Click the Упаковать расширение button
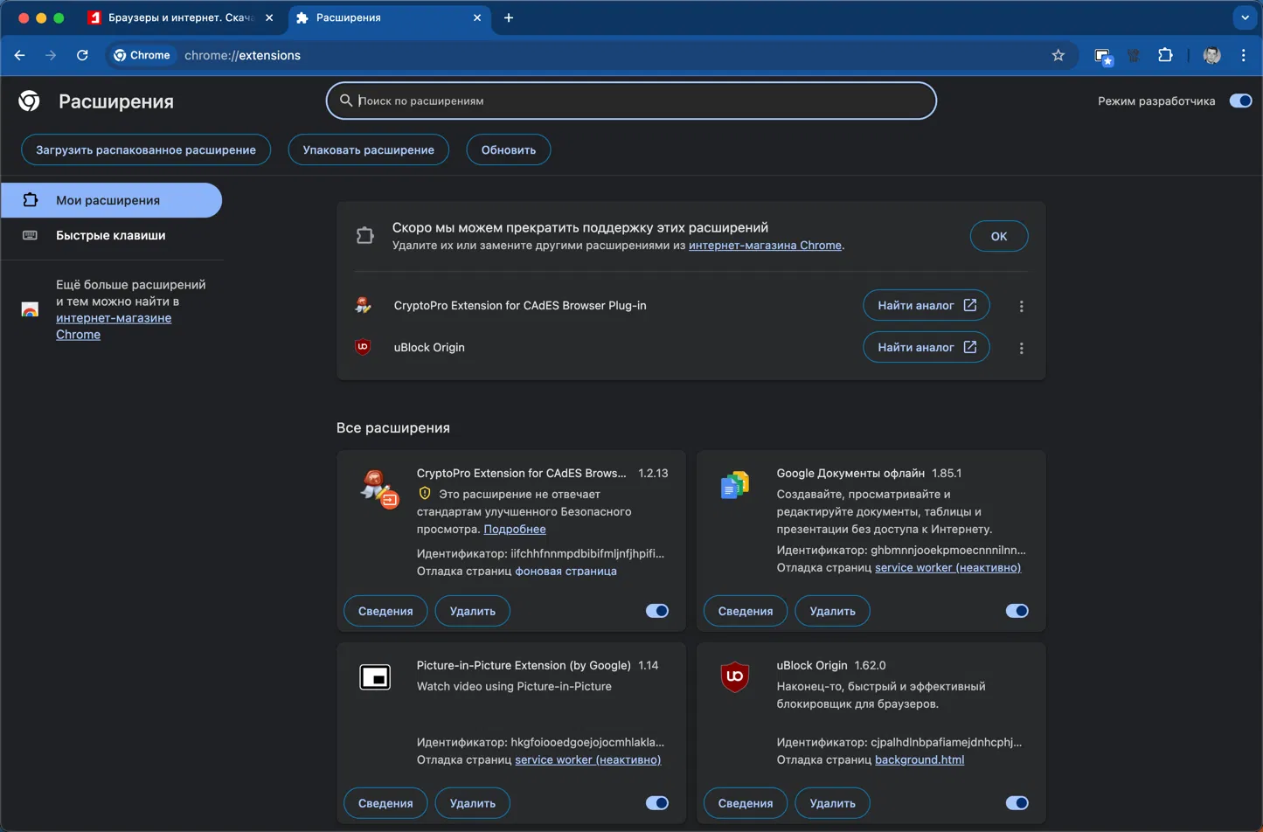The height and width of the screenshot is (832, 1263). [x=369, y=149]
